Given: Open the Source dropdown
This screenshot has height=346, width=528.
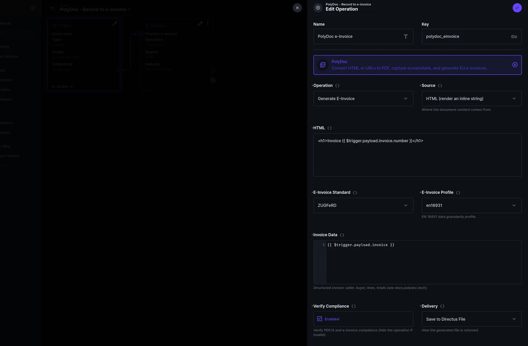Looking at the screenshot, I should [x=471, y=99].
